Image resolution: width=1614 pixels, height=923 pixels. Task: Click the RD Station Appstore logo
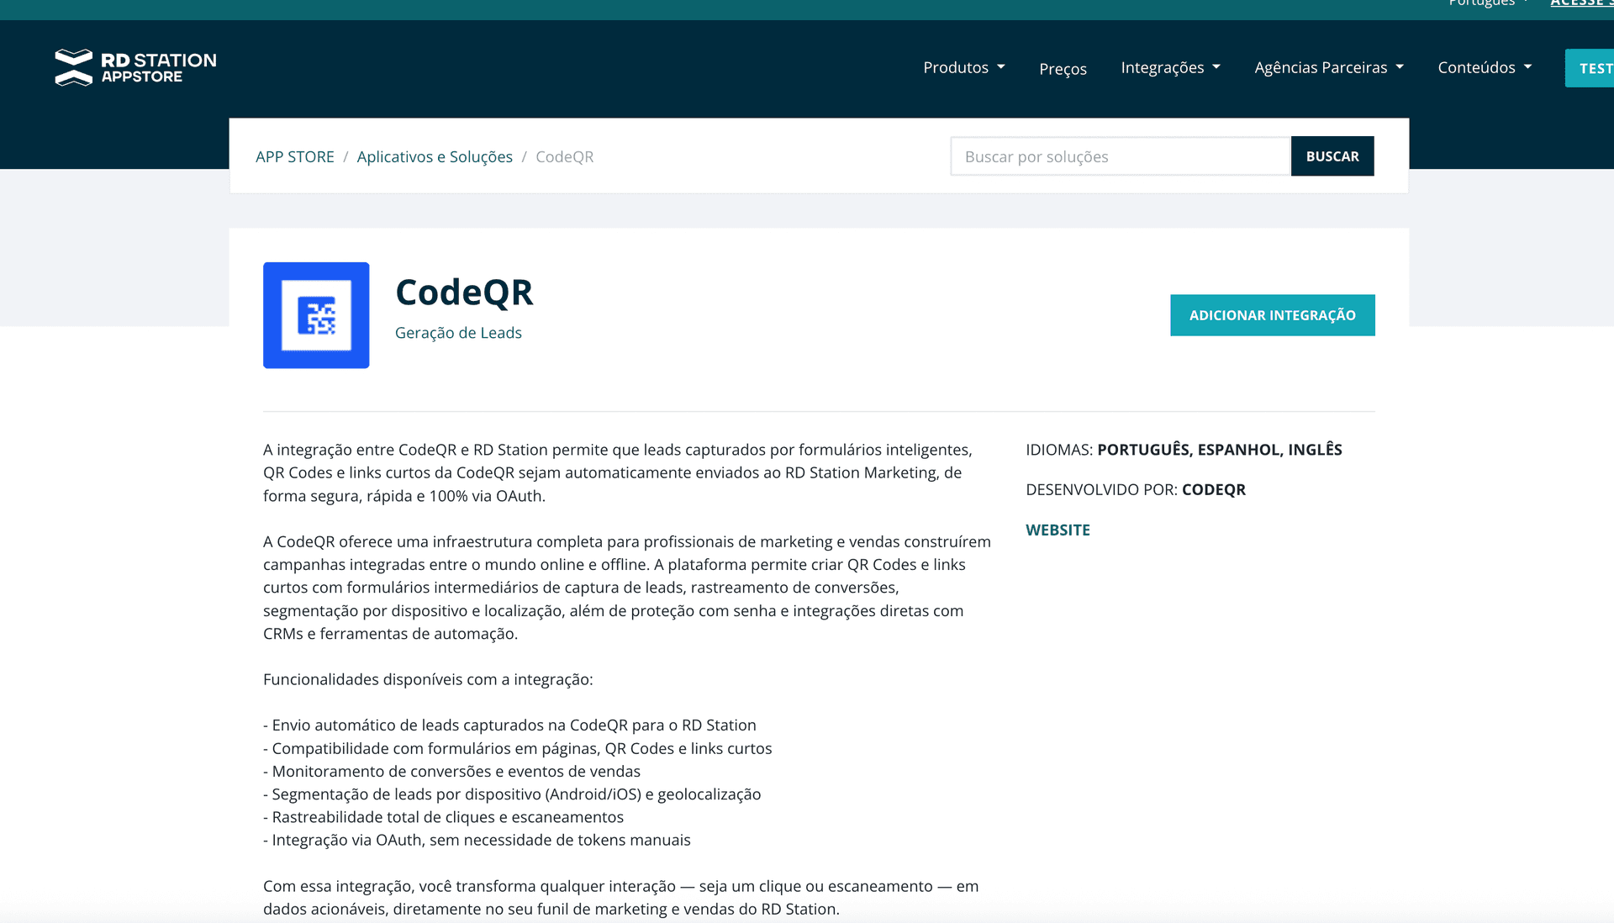pyautogui.click(x=134, y=67)
